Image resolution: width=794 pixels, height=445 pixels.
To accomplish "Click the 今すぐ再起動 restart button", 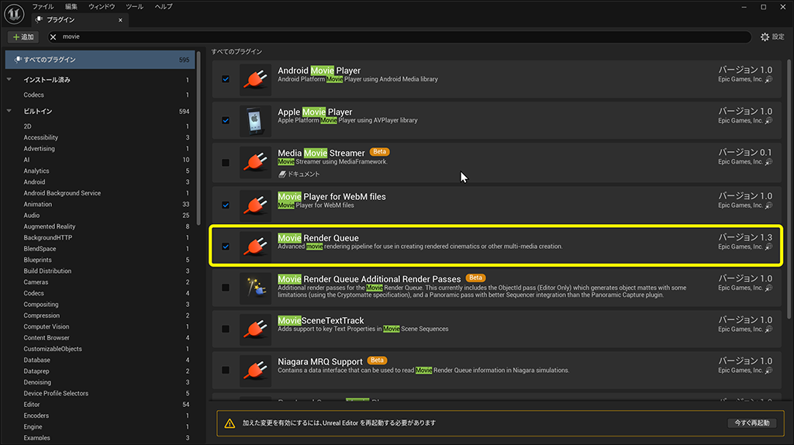I will [x=752, y=423].
